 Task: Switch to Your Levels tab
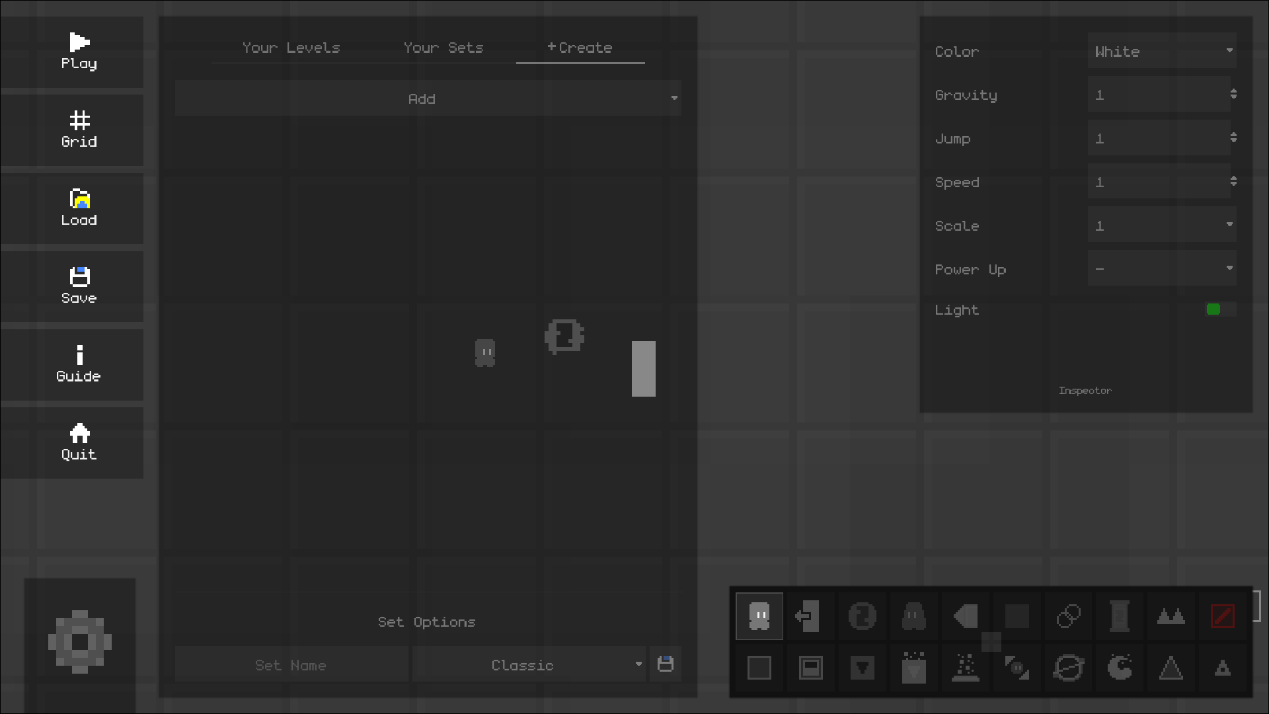click(291, 48)
